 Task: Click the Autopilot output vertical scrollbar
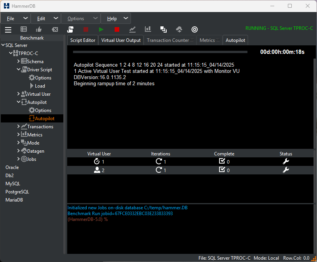pos(315,104)
